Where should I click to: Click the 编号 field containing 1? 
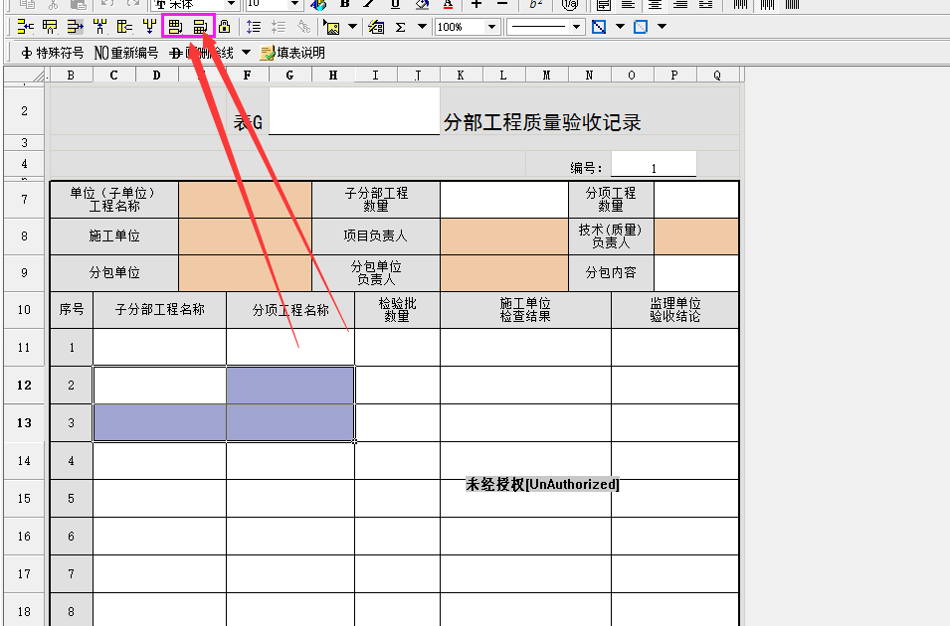(654, 166)
